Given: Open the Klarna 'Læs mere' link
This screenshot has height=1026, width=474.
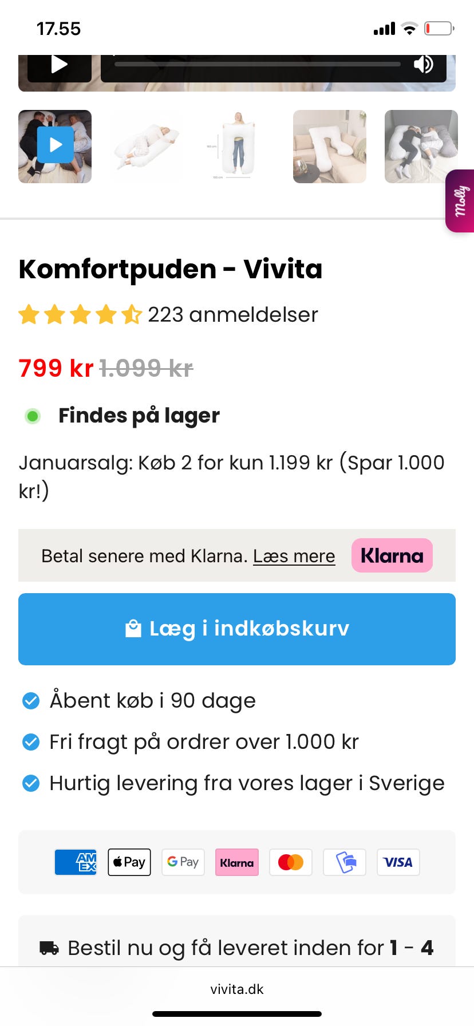Looking at the screenshot, I should [x=294, y=556].
